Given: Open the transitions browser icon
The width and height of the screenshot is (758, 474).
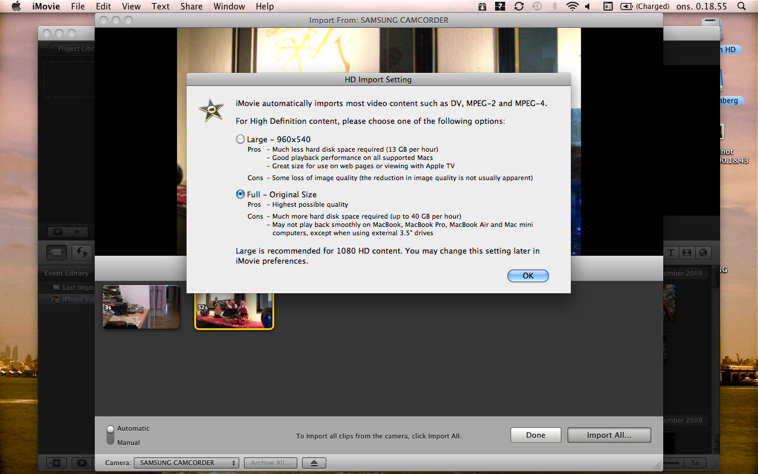Looking at the screenshot, I should [687, 252].
